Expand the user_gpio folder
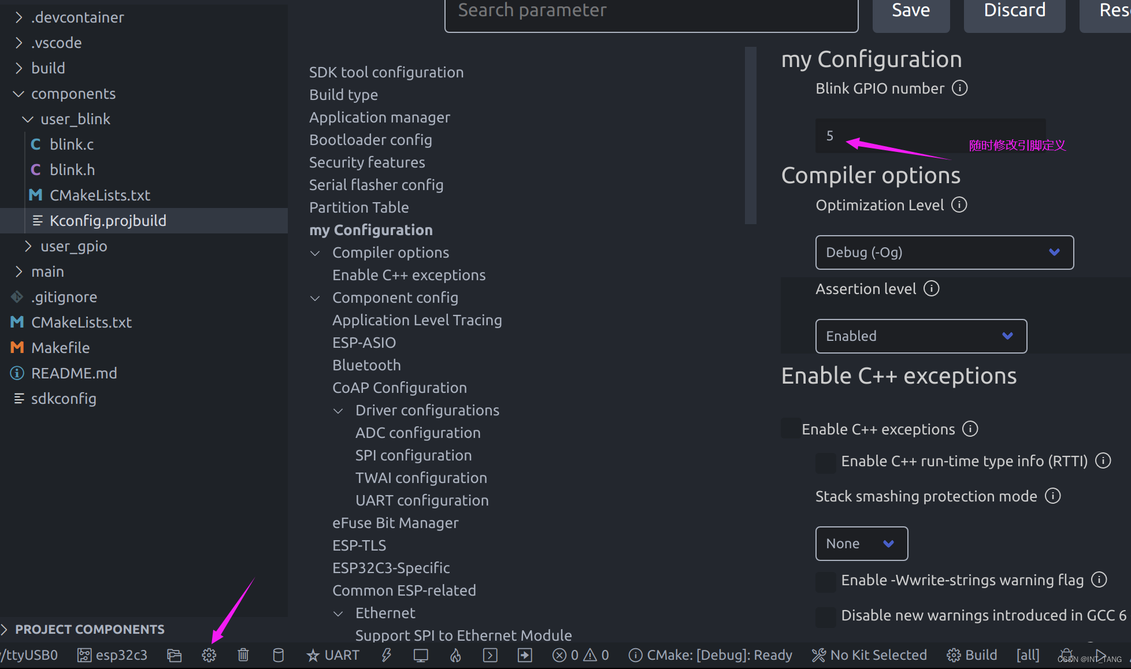 28,246
